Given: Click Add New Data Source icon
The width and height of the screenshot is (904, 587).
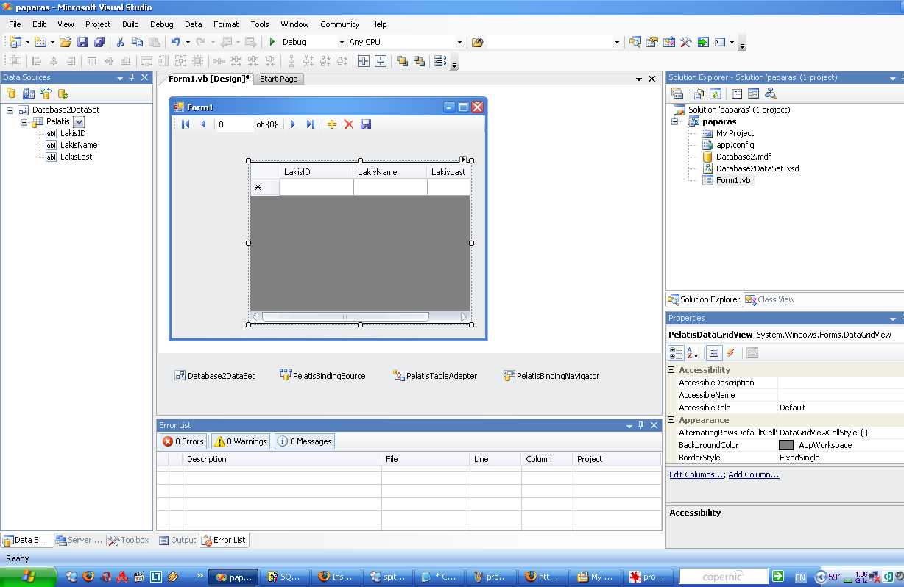Looking at the screenshot, I should click(x=11, y=93).
